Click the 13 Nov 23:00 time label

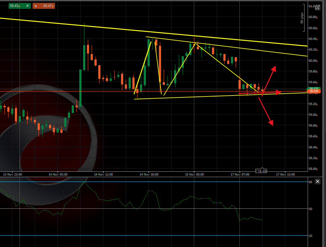tap(12, 174)
